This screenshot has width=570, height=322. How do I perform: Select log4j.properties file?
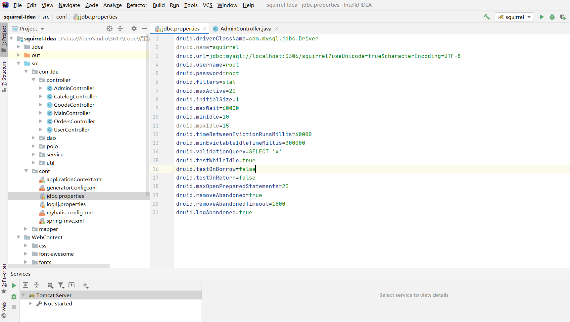(x=66, y=204)
